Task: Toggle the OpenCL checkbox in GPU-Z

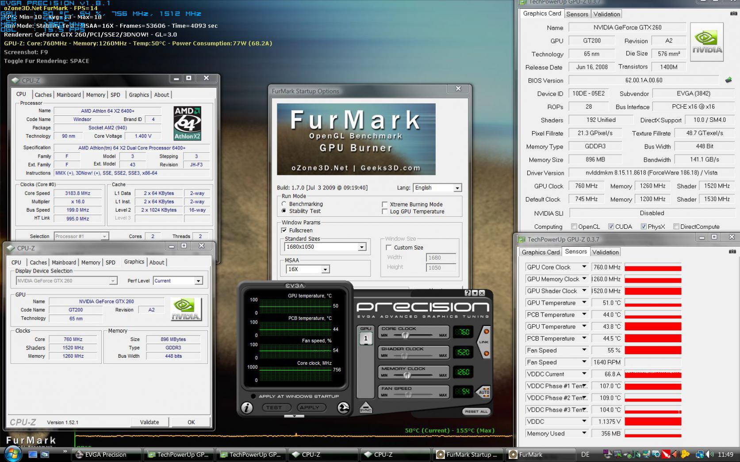Action: pyautogui.click(x=574, y=227)
